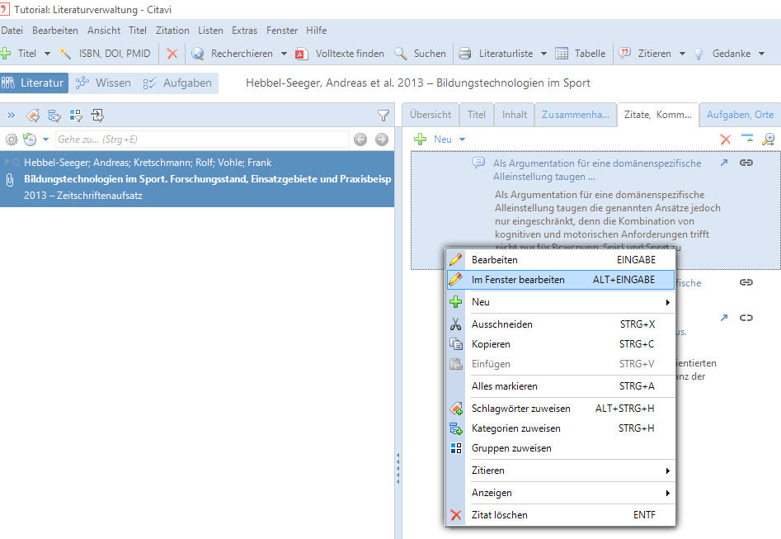Expand the toolbar Zitieren dropdown arrow
This screenshot has width=781, height=539.
682,54
